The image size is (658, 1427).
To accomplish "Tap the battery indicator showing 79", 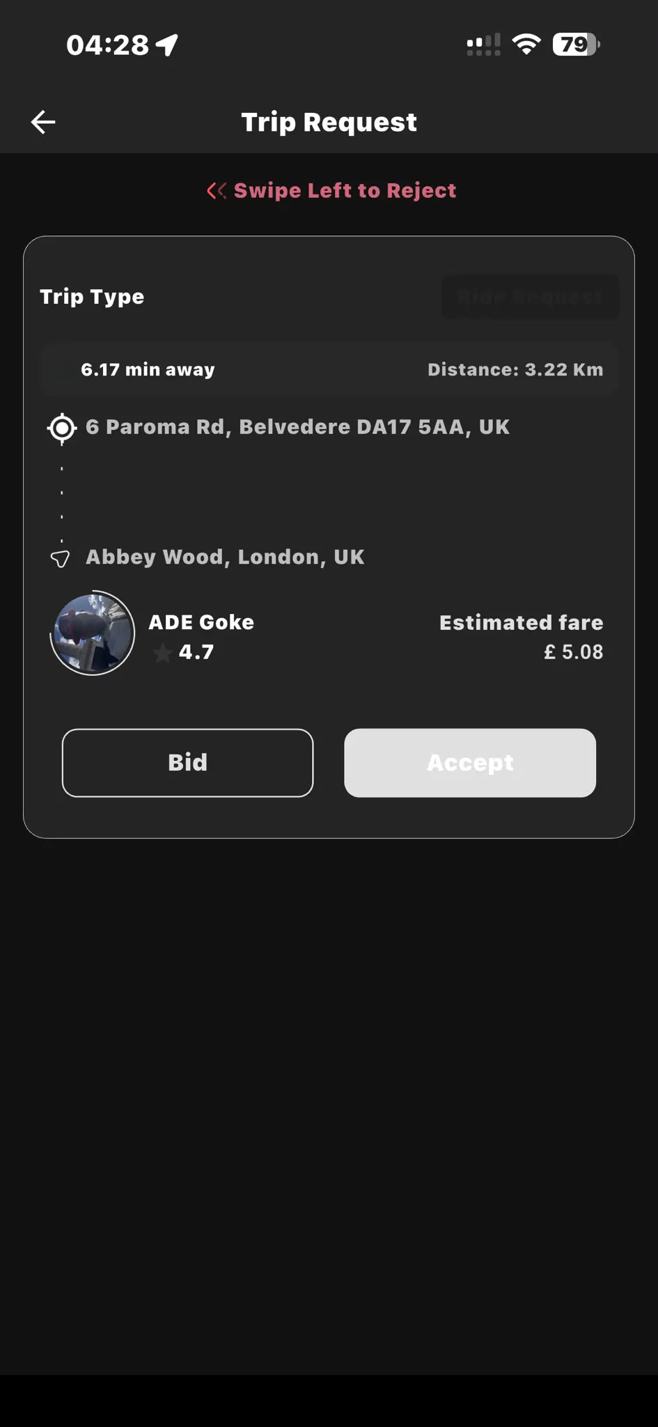I will click(x=577, y=45).
